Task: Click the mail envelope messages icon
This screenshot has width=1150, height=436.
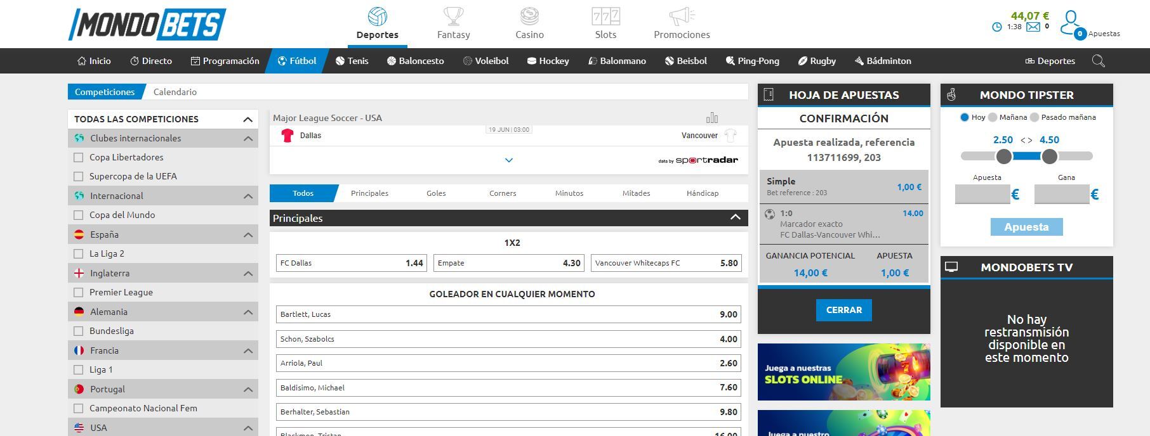Action: point(1033,27)
